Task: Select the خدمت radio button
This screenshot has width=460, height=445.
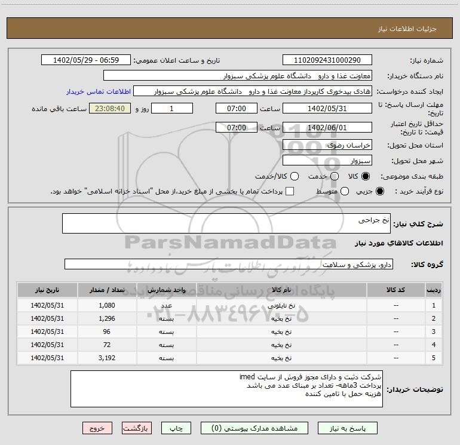Action: pos(335,176)
